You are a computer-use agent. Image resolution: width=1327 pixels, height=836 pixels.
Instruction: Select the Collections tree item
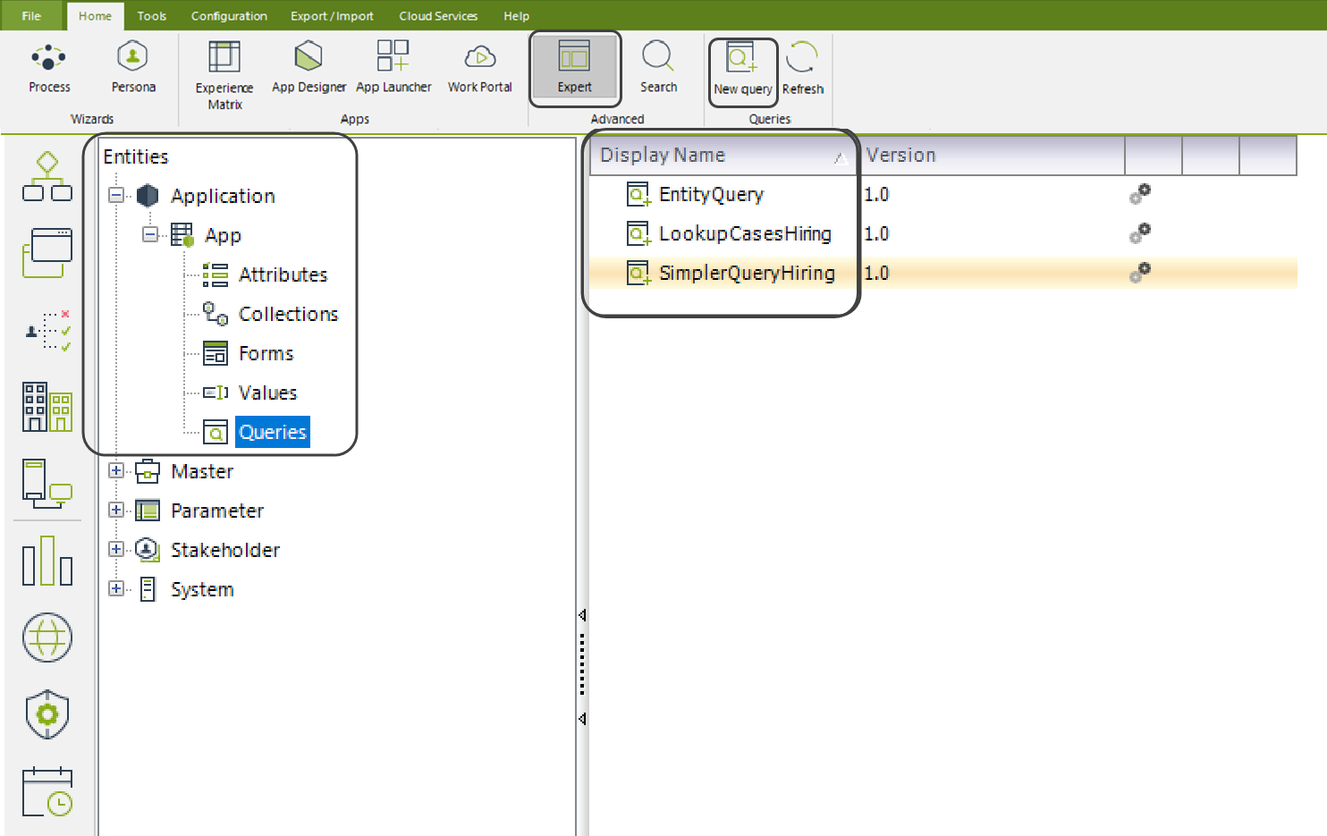(288, 314)
